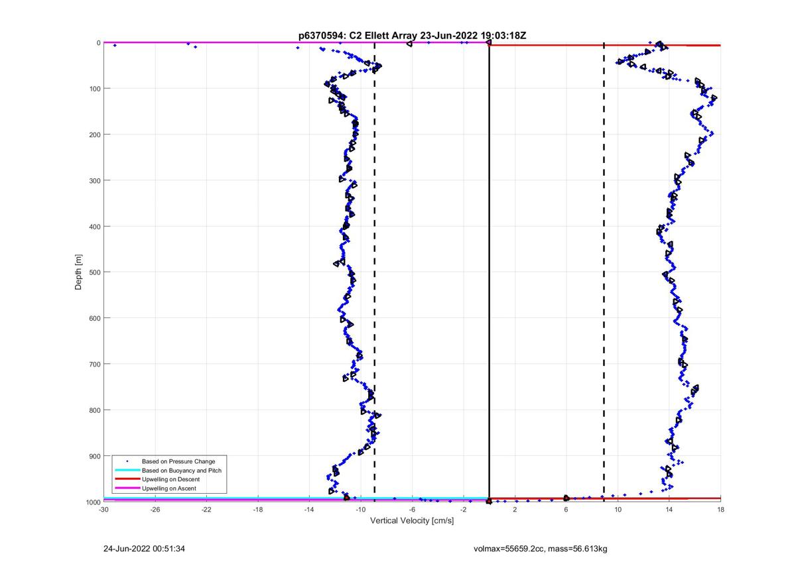
Task: Click legend entry 'Based on Buoyancy and Pitch'
Action: tap(181, 471)
